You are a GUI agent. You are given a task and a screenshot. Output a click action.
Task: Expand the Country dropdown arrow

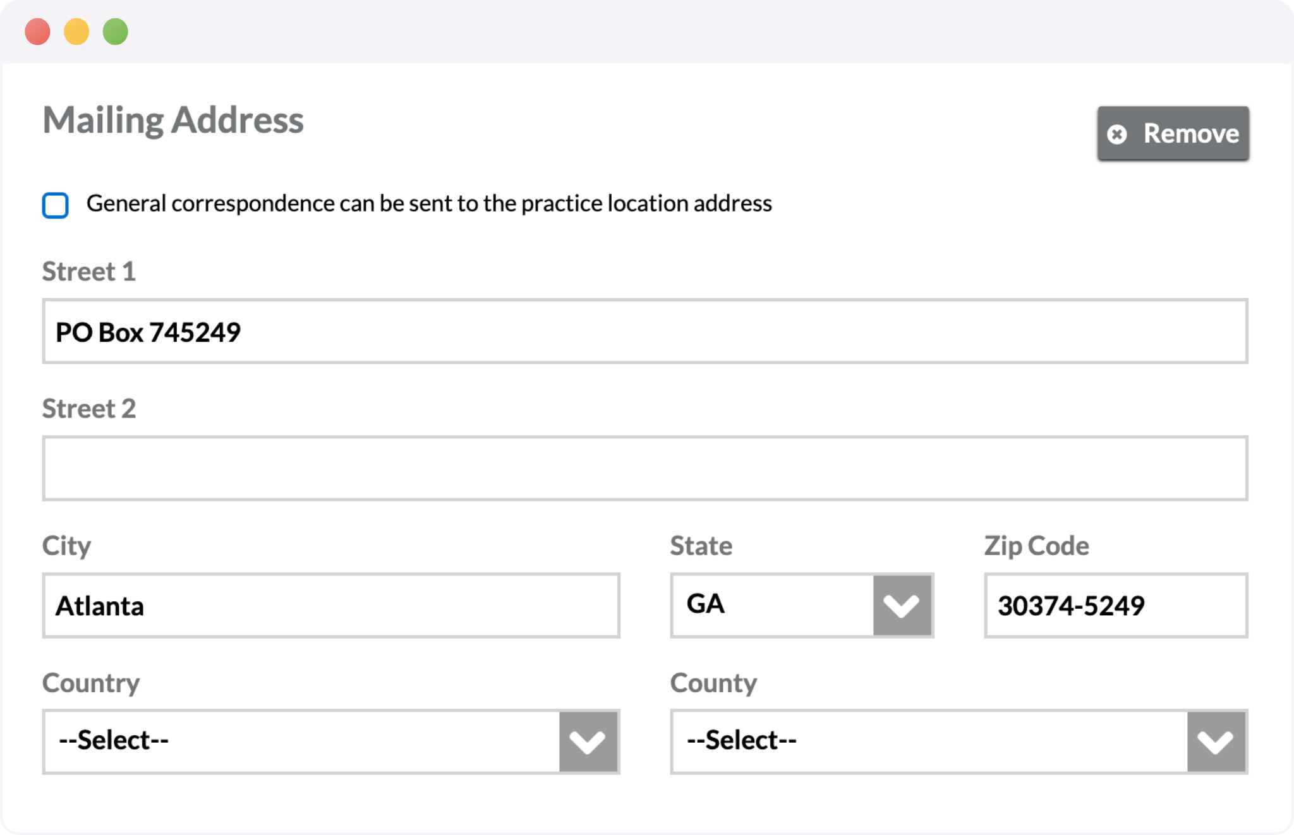[588, 742]
